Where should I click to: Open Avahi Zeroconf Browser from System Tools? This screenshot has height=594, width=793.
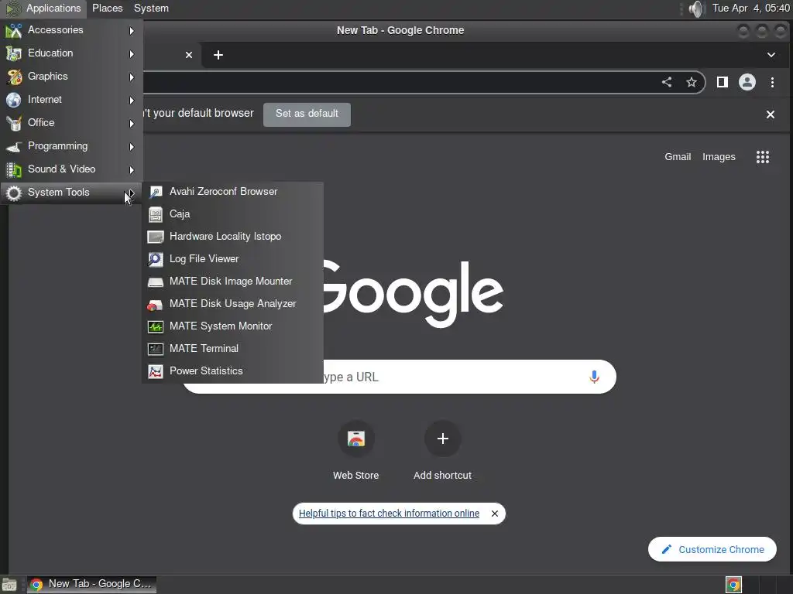pos(232,192)
